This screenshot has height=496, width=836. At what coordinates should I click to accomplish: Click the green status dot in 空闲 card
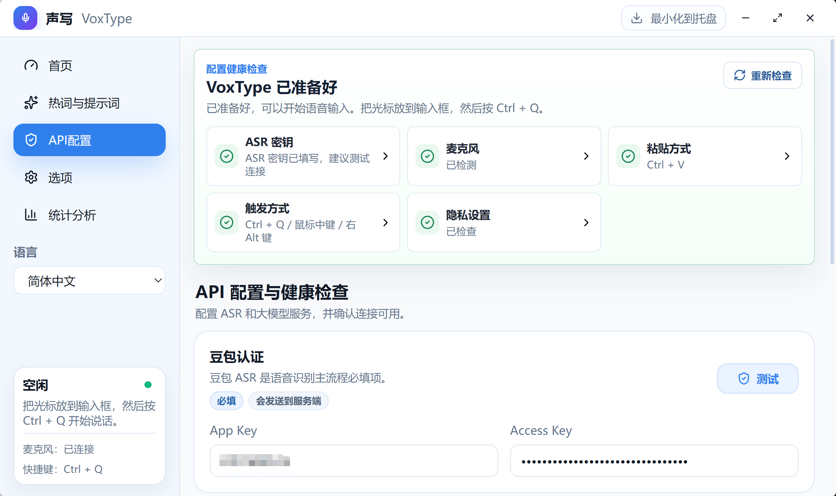click(148, 385)
